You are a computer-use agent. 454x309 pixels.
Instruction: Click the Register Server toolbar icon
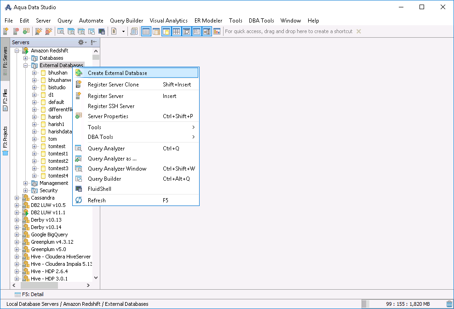point(6,31)
